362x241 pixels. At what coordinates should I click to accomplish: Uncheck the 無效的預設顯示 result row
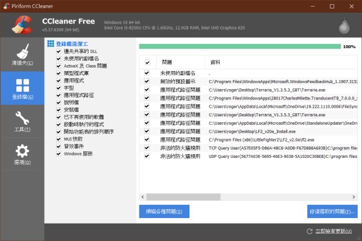pyautogui.click(x=147, y=81)
